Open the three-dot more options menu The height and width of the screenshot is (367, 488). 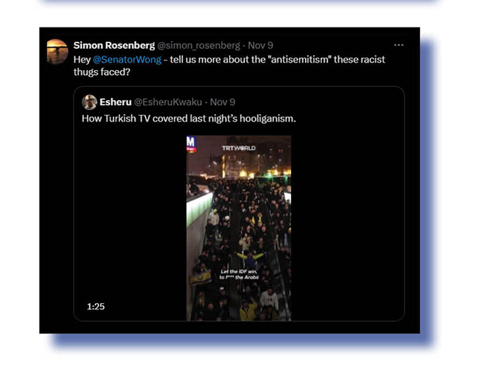point(399,45)
